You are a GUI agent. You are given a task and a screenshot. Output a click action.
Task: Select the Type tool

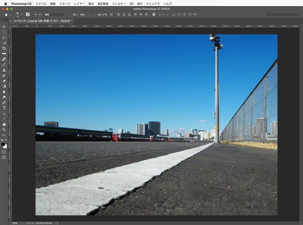(4, 108)
